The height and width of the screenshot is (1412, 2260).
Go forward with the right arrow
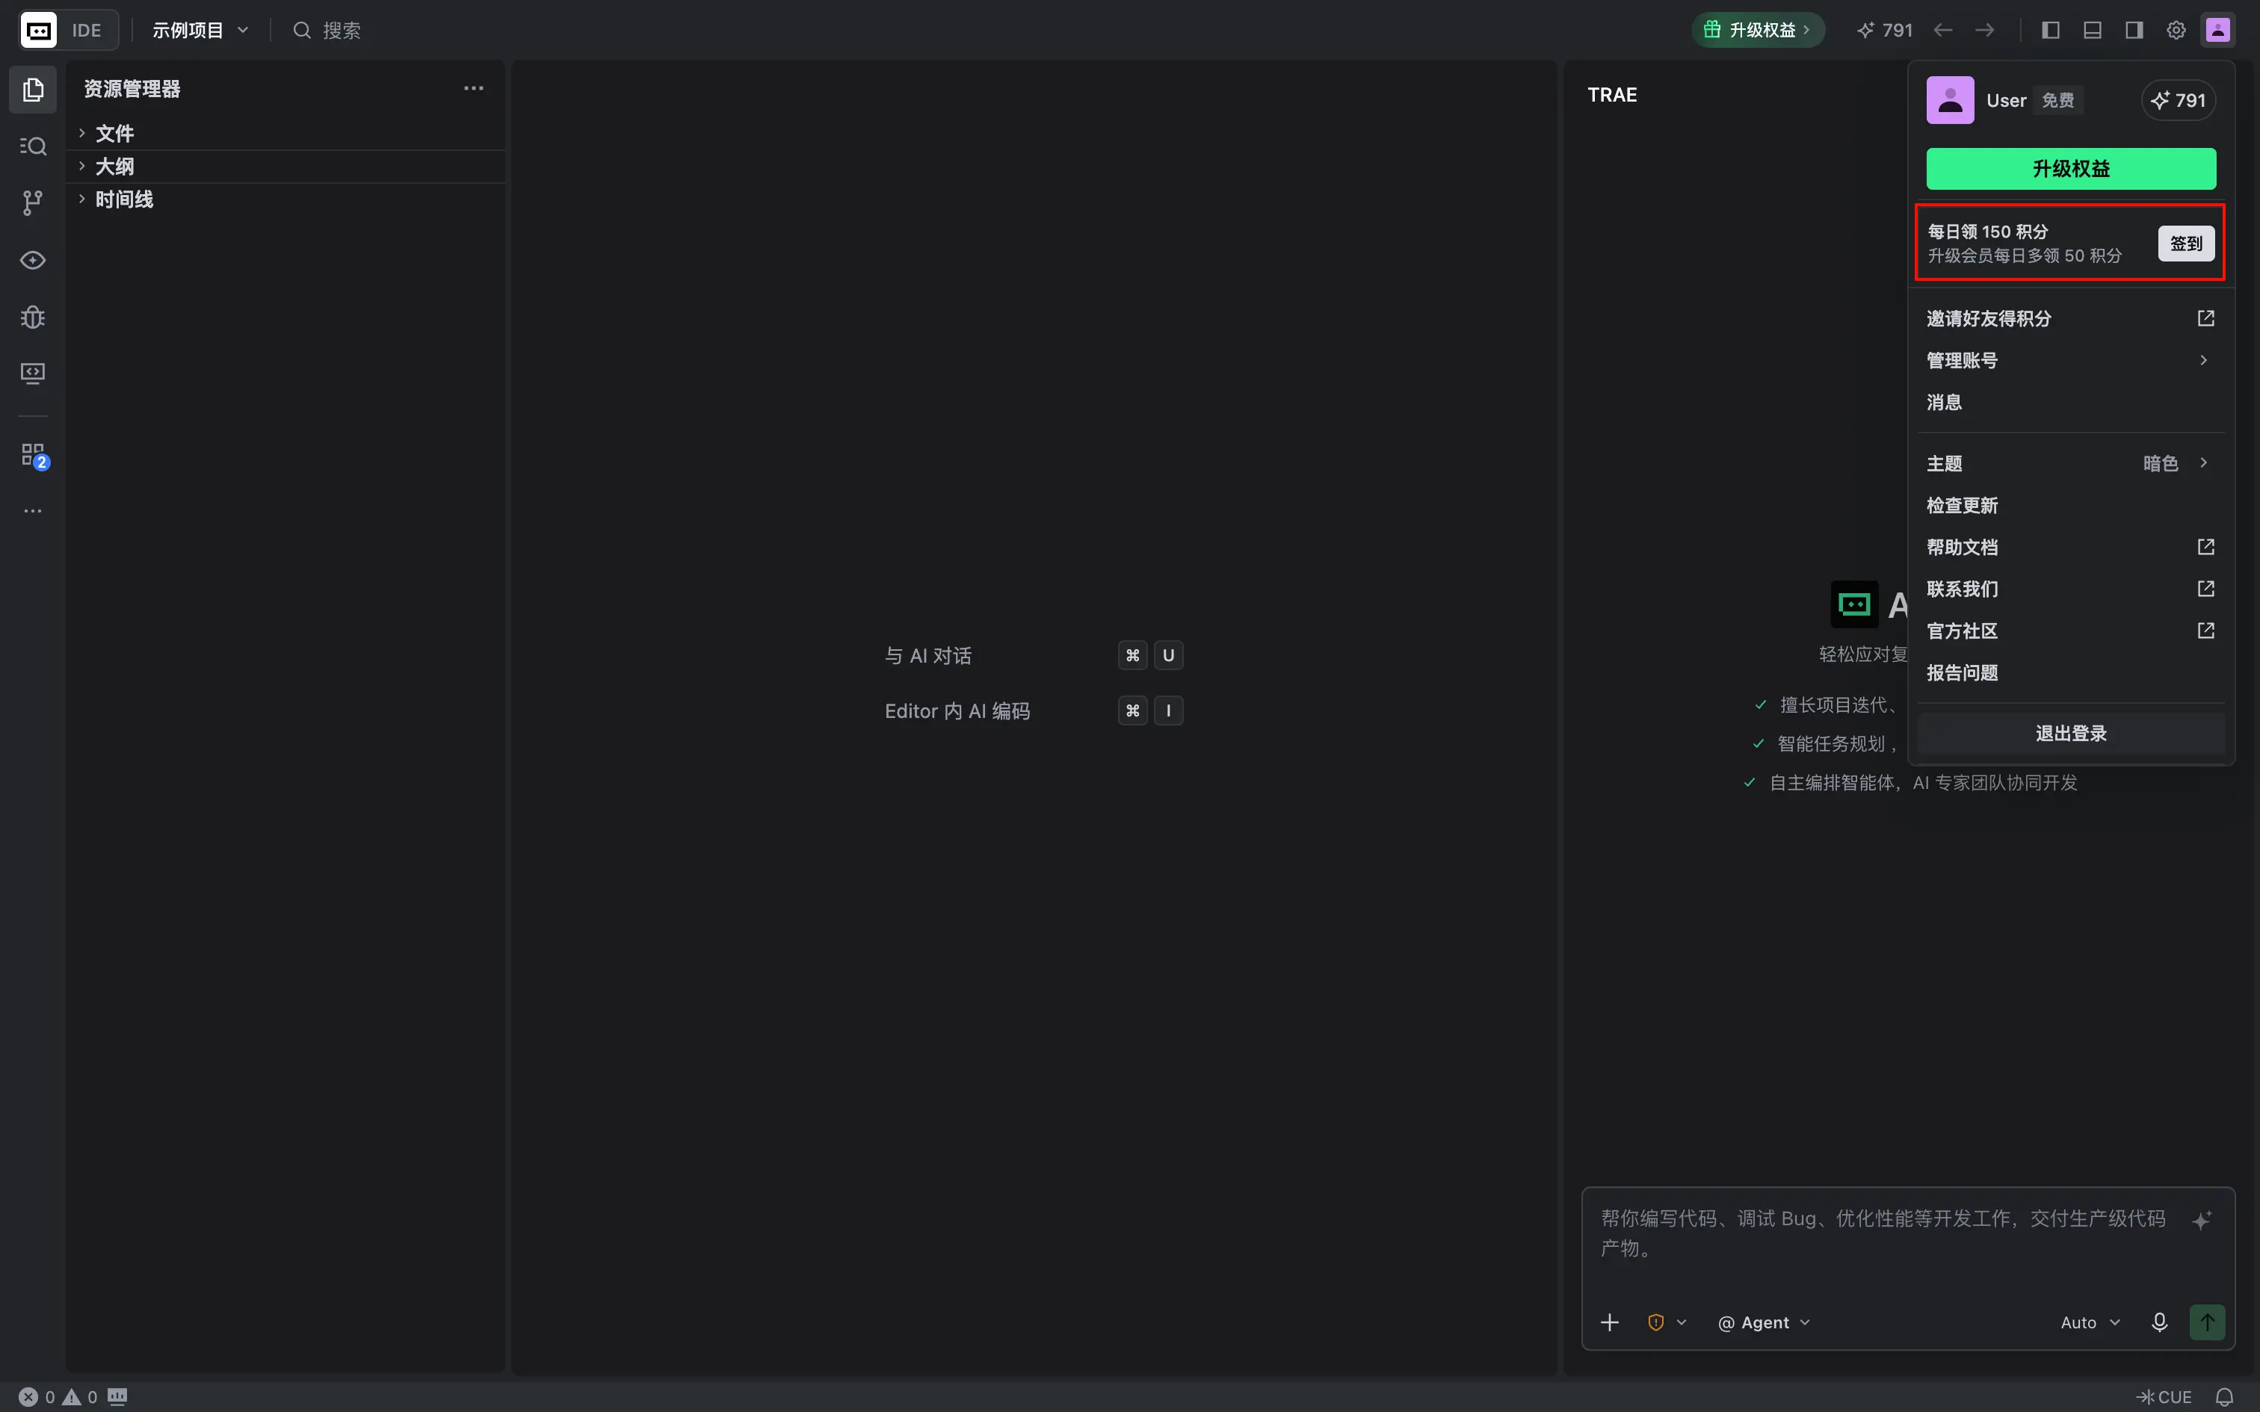coord(1984,30)
